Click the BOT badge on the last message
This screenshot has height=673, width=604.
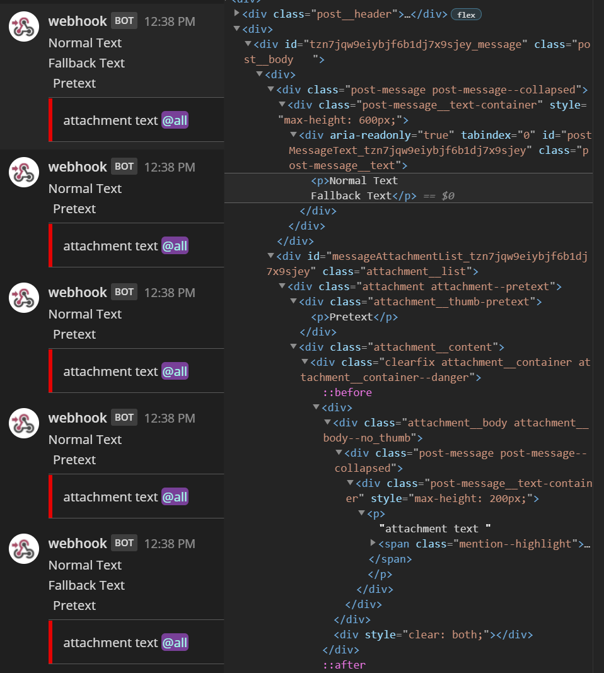[x=124, y=542]
